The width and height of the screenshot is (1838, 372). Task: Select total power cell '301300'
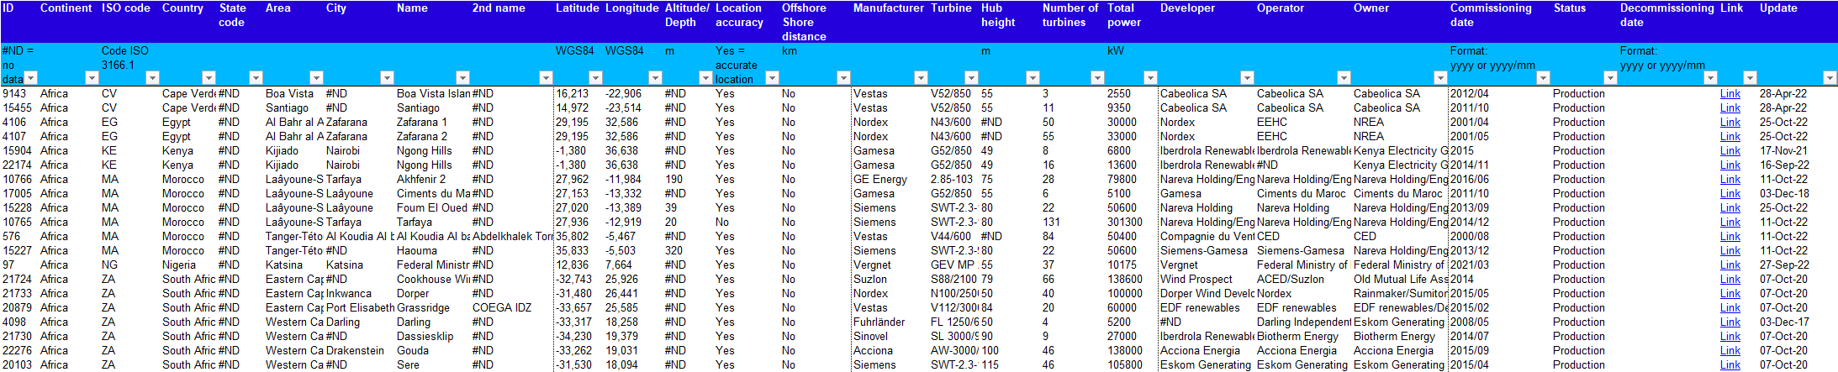1131,222
